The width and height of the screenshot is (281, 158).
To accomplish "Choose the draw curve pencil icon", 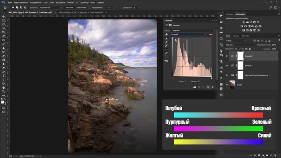I will [x=166, y=53].
